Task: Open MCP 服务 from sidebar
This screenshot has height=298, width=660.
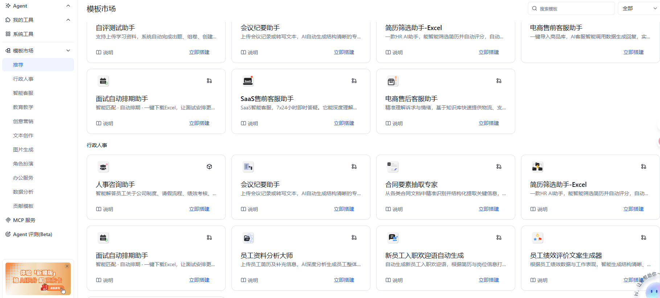Action: (x=24, y=220)
